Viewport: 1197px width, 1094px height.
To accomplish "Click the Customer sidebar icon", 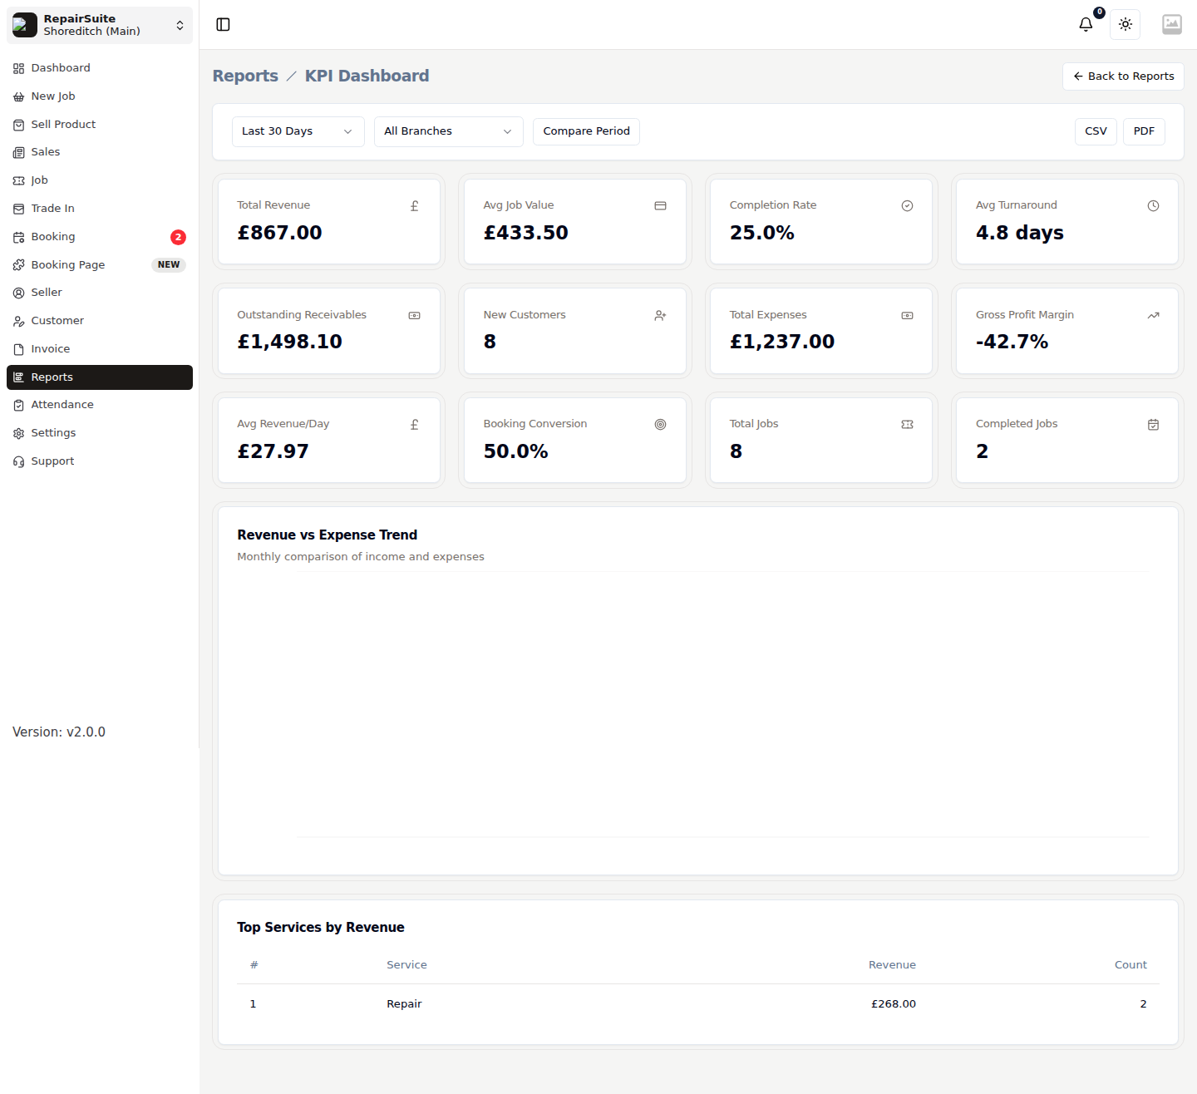I will point(19,321).
